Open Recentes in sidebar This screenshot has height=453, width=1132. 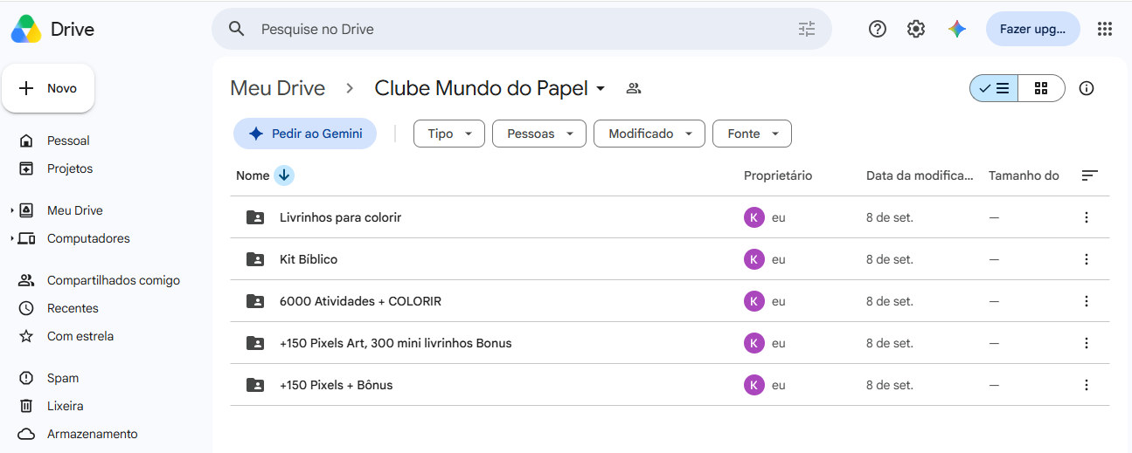73,308
